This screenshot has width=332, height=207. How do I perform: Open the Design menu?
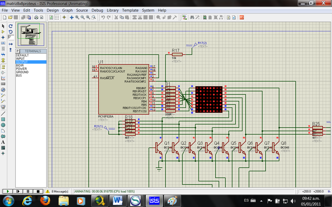(x=53, y=10)
